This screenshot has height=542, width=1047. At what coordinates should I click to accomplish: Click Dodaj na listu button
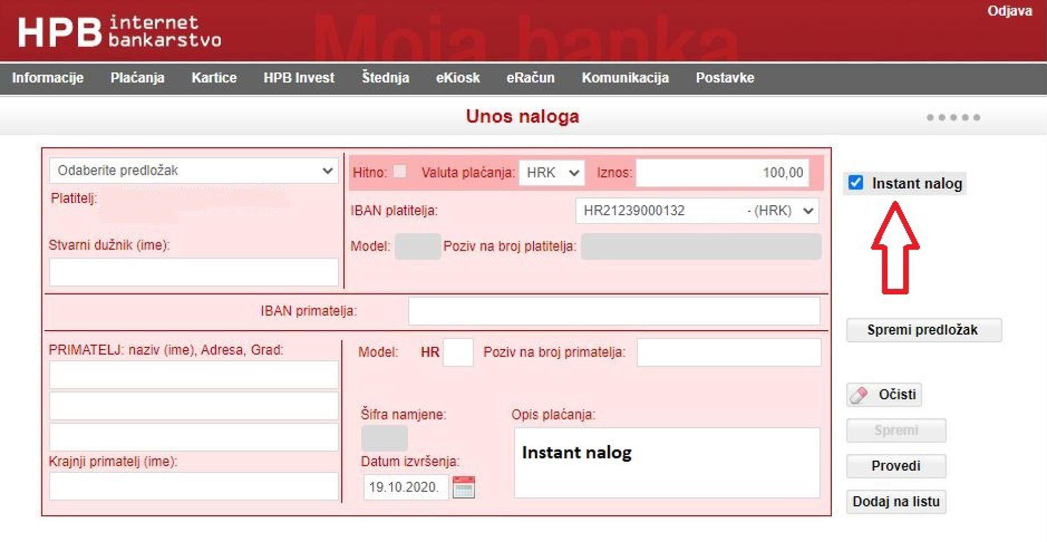895,501
